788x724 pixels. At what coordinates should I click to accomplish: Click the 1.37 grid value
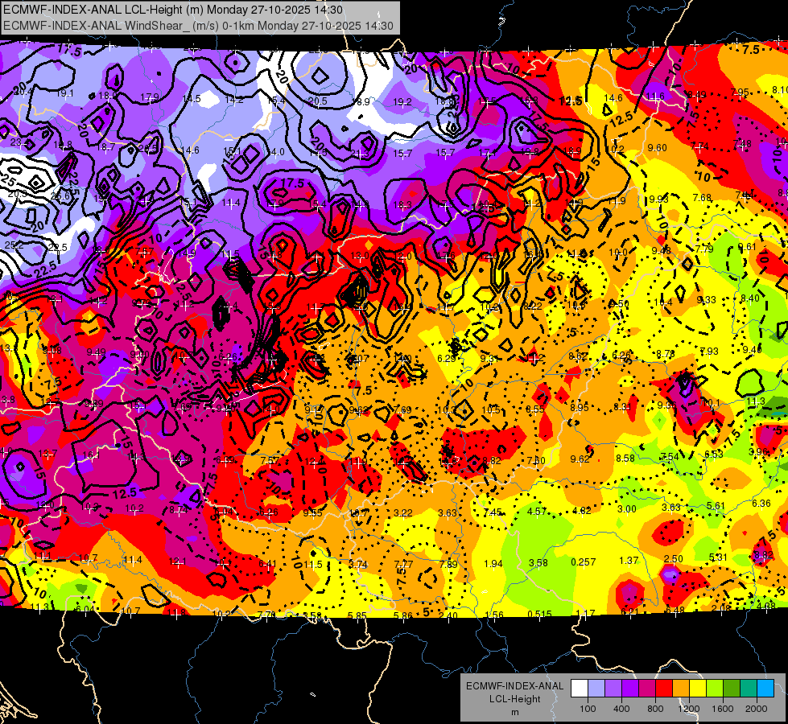tap(628, 560)
